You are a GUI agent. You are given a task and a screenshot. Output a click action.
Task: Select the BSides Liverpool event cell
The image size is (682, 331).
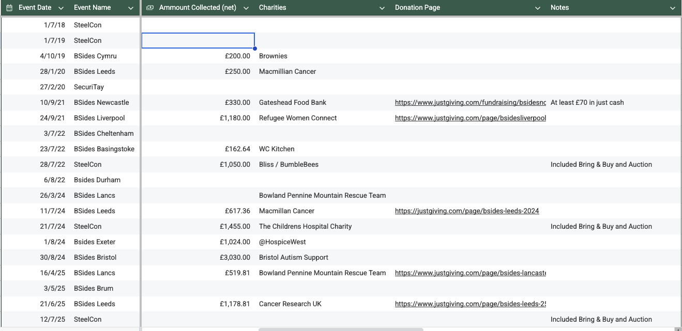point(105,118)
